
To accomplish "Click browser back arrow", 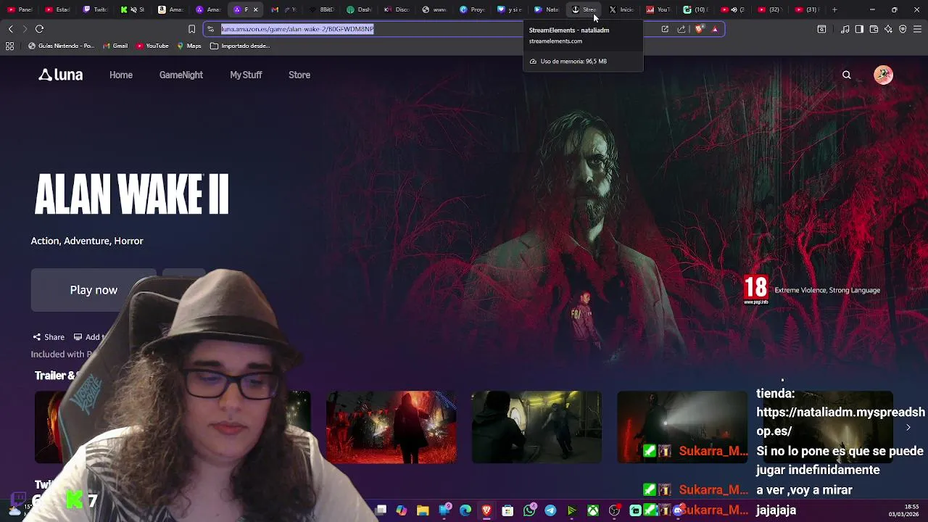I will pos(10,29).
